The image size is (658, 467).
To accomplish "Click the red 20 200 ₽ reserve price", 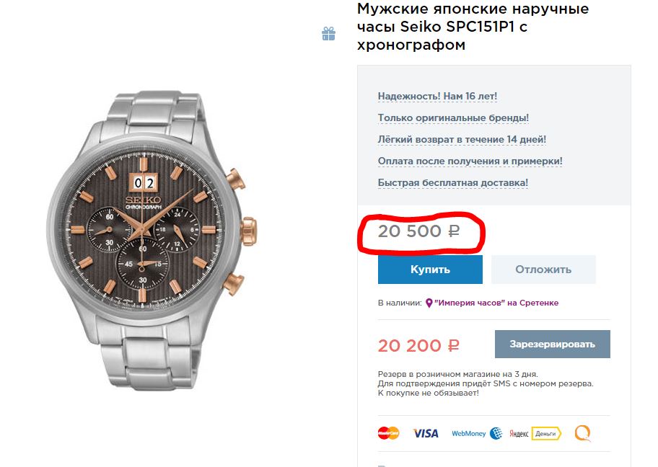I will click(x=418, y=346).
